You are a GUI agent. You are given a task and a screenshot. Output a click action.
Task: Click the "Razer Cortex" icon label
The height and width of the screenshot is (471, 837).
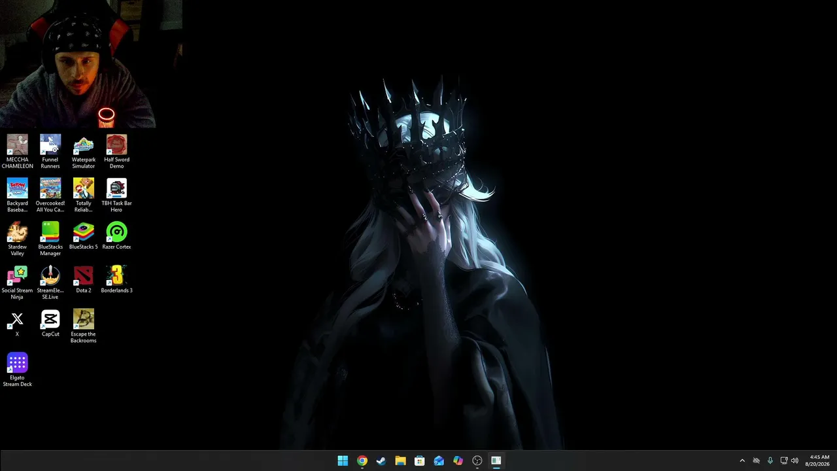[116, 247]
